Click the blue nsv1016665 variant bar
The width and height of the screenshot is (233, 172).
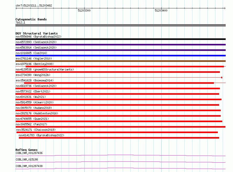[x=120, y=56]
